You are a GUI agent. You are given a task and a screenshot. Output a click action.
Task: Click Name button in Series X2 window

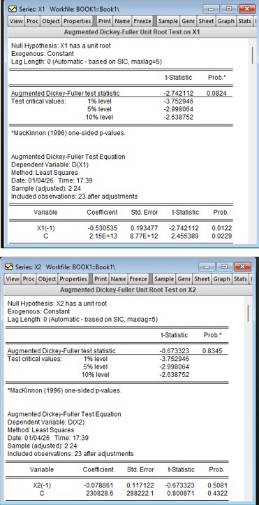(118, 279)
